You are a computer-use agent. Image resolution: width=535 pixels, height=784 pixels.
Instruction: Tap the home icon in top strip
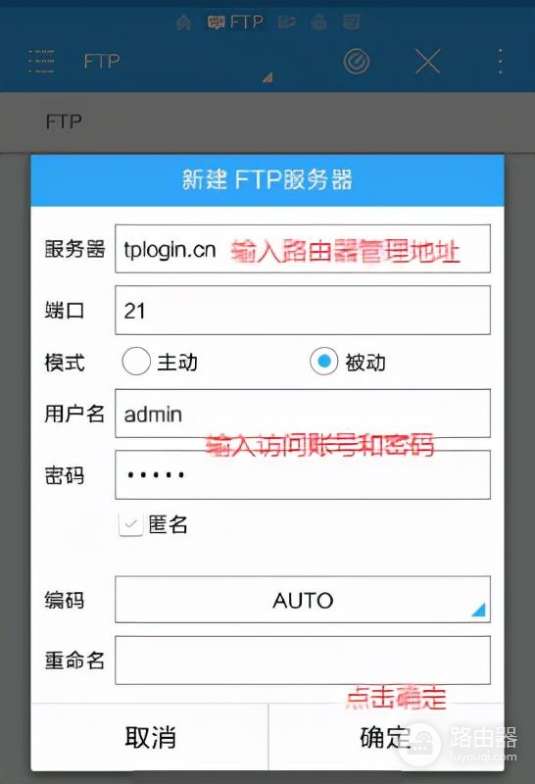(x=183, y=23)
